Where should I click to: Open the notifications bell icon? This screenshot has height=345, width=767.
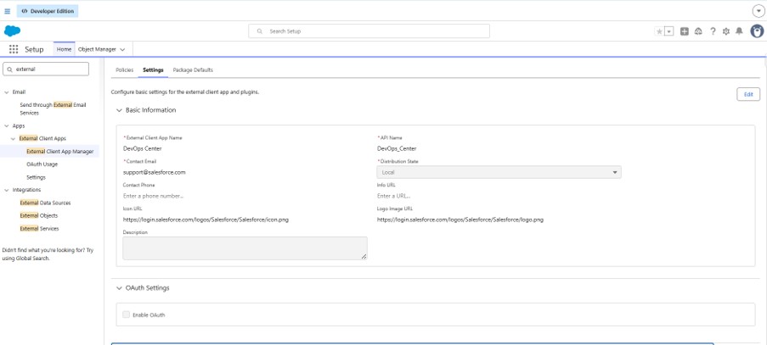click(x=740, y=31)
